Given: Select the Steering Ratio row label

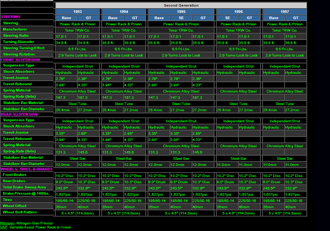Looking at the screenshot, I should [x=16, y=36].
